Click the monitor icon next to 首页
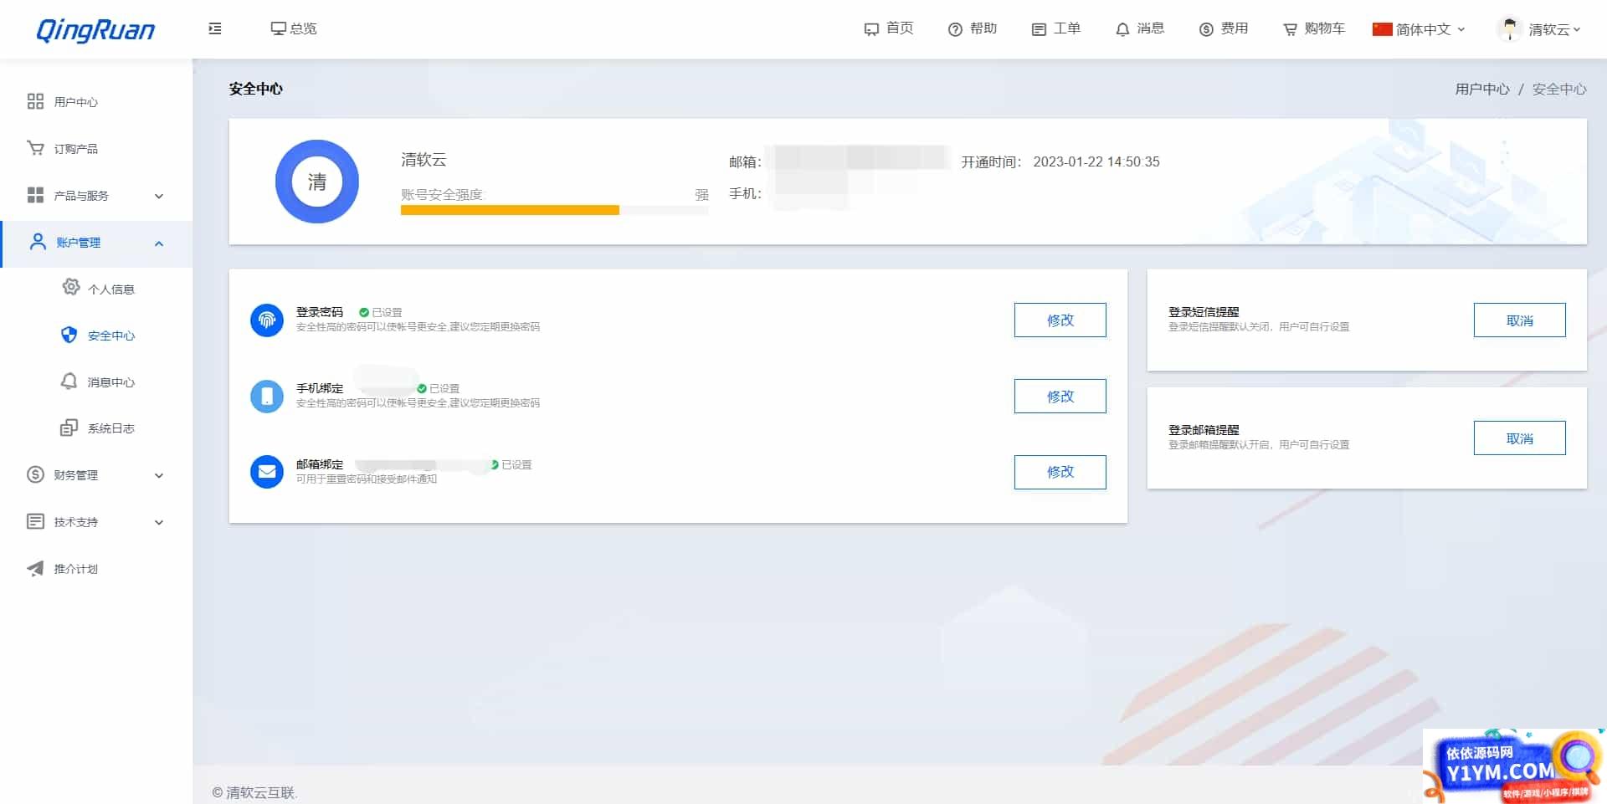The height and width of the screenshot is (804, 1607). click(871, 29)
